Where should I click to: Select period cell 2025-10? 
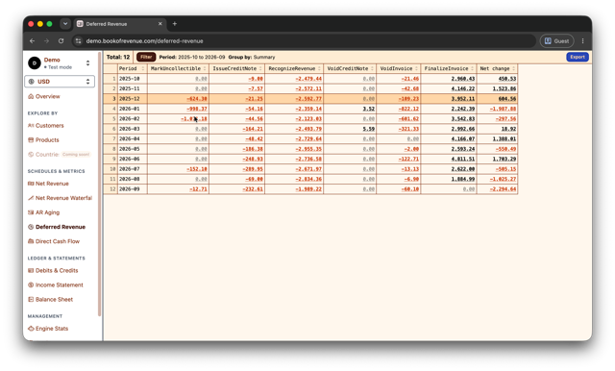point(133,79)
